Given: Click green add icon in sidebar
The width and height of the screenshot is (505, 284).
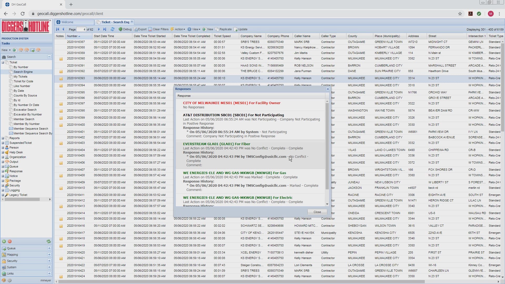Looking at the screenshot, I should pyautogui.click(x=4, y=241).
